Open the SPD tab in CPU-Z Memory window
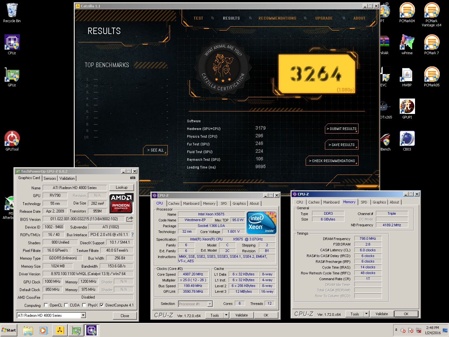 364,202
